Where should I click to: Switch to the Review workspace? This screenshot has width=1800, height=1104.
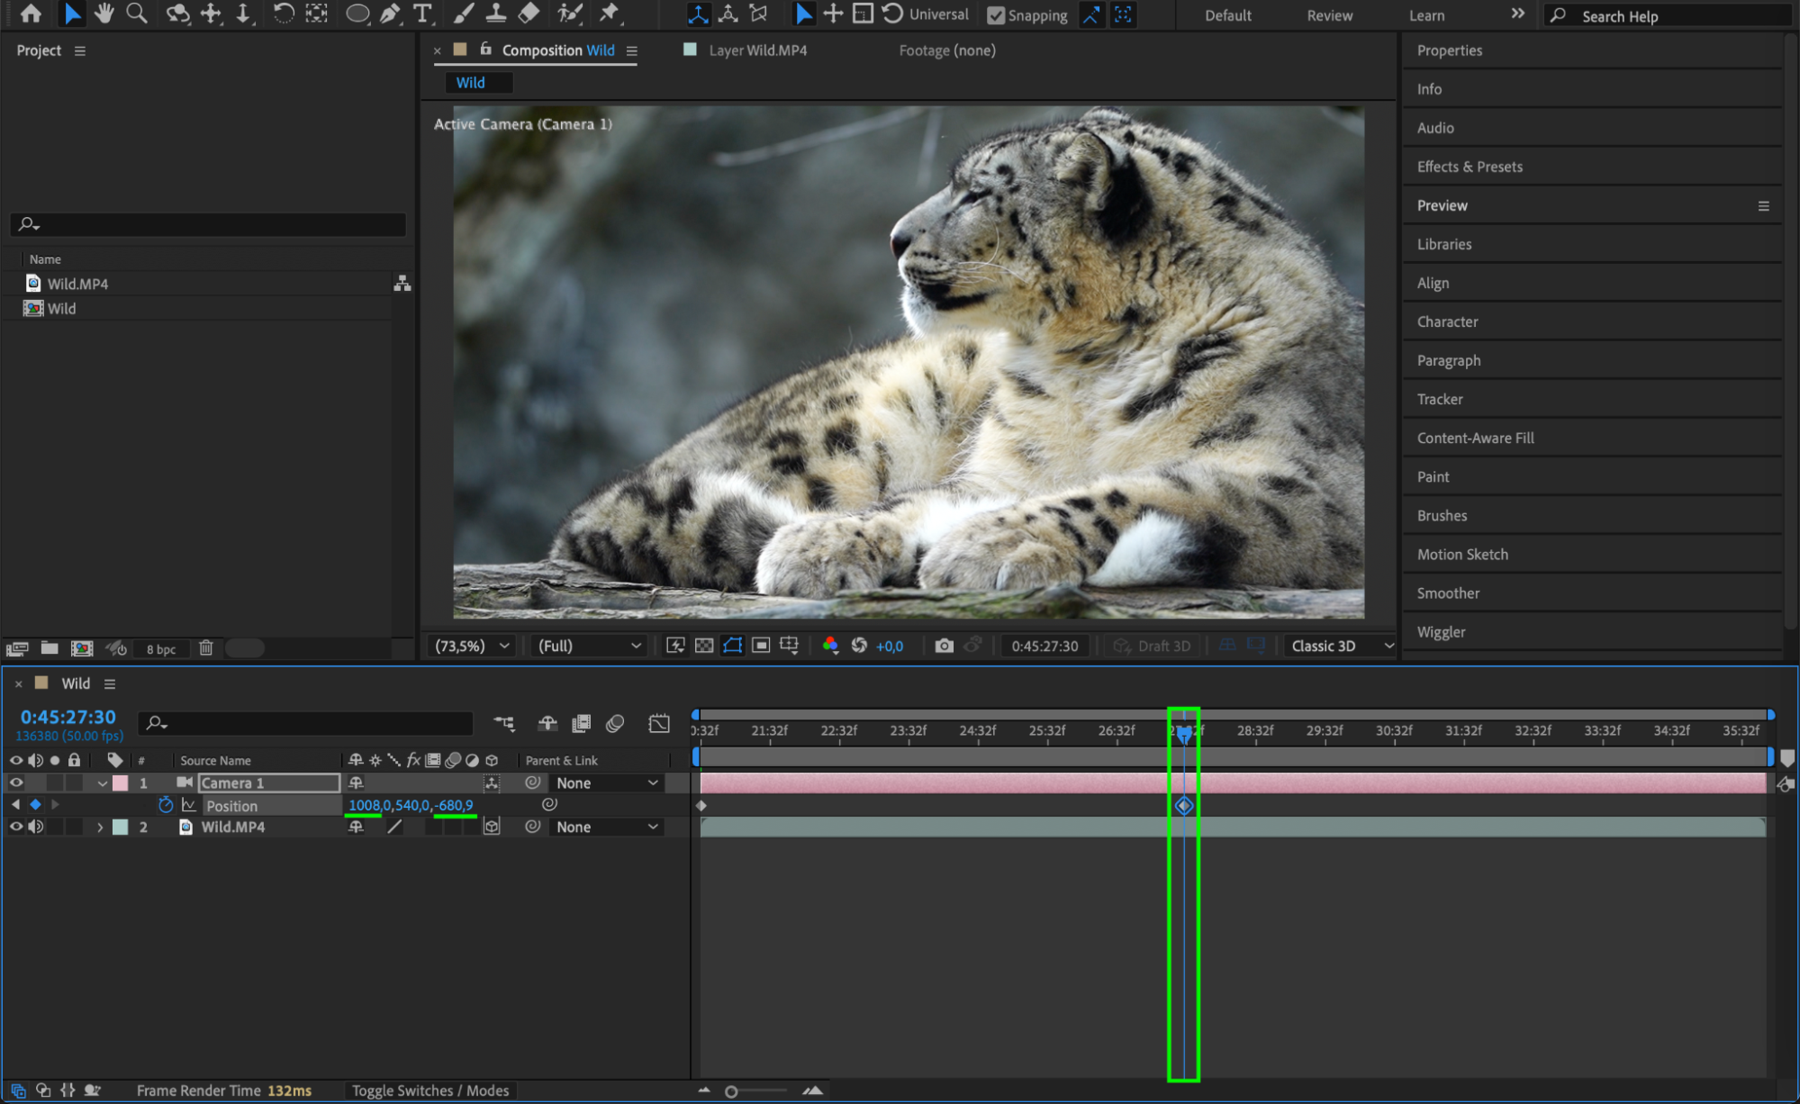coord(1329,15)
